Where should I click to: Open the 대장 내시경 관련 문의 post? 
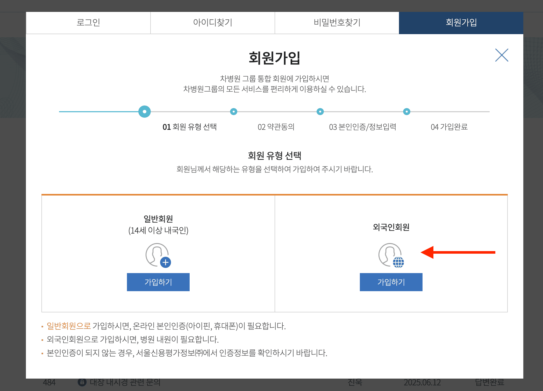125,382
